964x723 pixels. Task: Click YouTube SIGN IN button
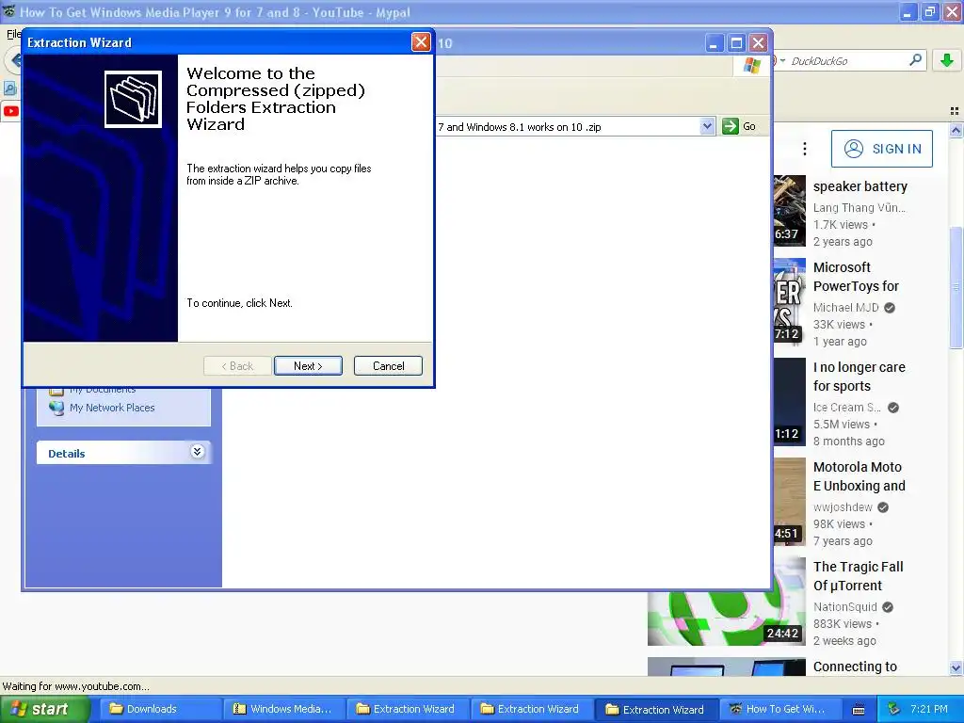click(x=881, y=149)
